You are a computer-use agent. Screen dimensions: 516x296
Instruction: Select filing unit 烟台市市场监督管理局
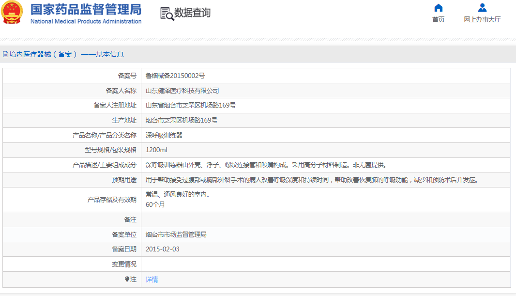[x=176, y=234]
